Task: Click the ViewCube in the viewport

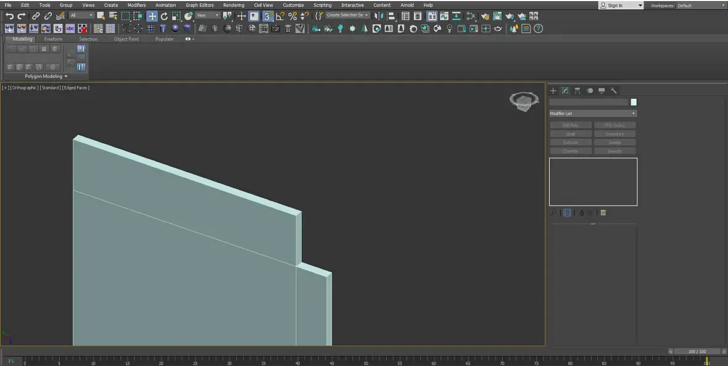Action: [524, 101]
